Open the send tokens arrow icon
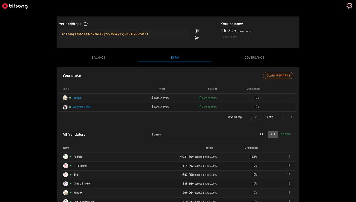356x202 pixels. tap(197, 38)
